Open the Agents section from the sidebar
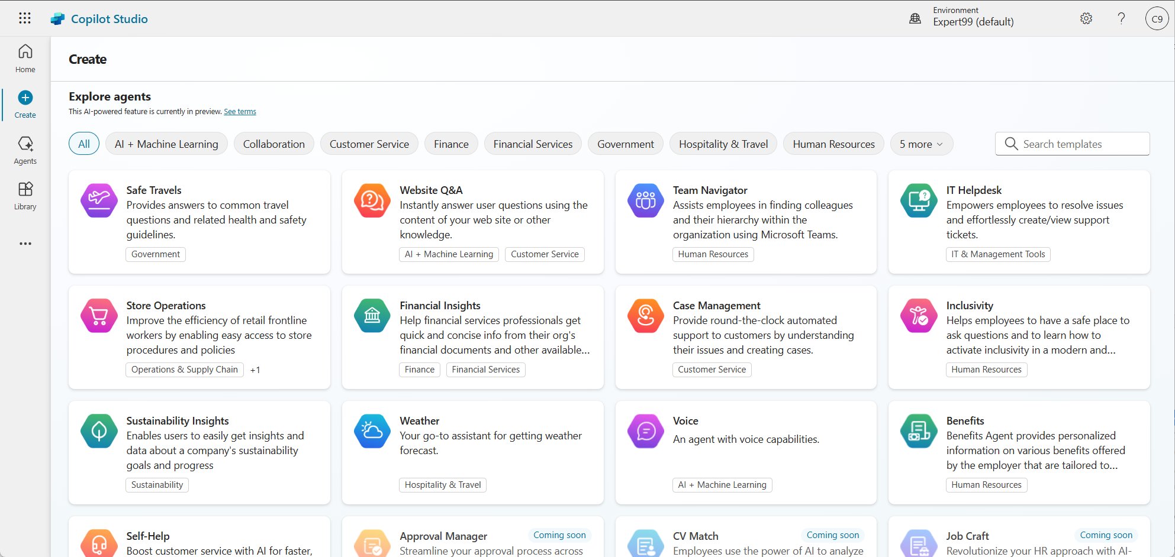Screen dimensions: 1175x557 click(x=25, y=145)
